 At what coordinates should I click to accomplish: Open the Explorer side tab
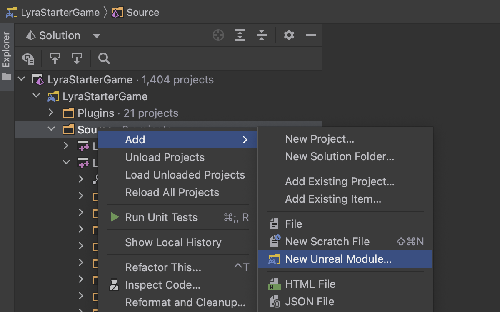tap(6, 49)
